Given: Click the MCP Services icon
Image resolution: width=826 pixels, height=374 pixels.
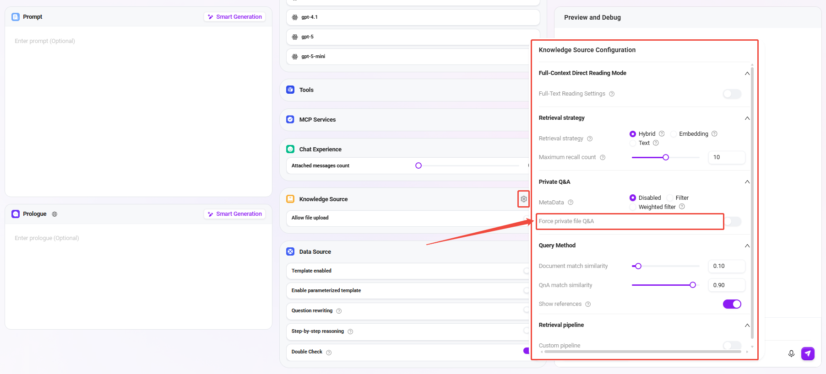Looking at the screenshot, I should tap(290, 119).
